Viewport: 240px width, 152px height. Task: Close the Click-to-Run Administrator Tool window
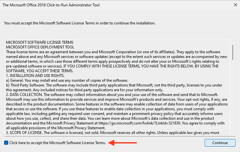pos(235,5)
